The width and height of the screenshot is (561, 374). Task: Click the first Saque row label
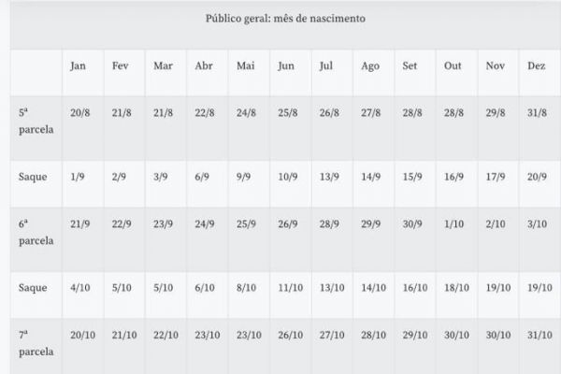[x=33, y=177]
